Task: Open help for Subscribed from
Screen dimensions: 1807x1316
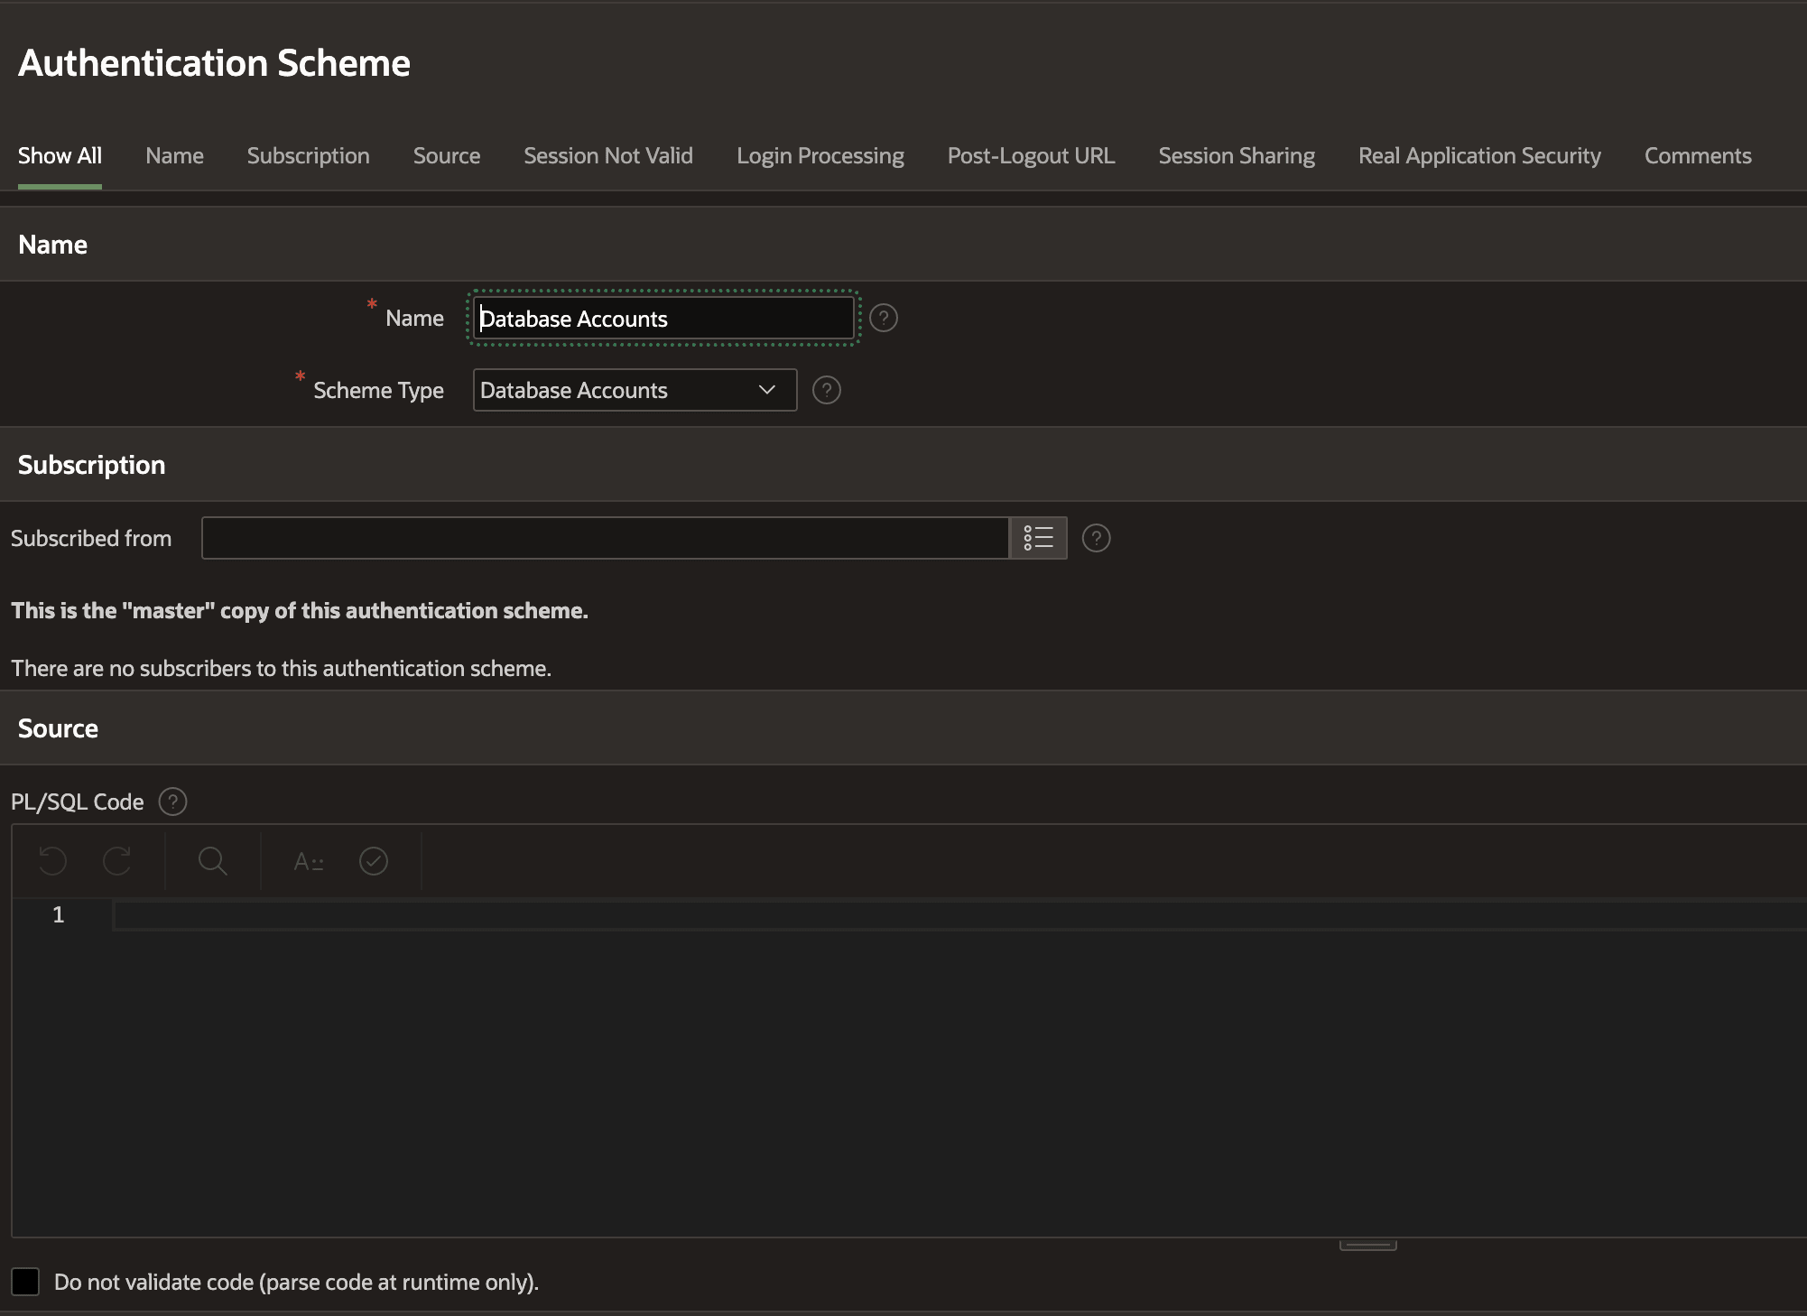Action: pos(1096,538)
